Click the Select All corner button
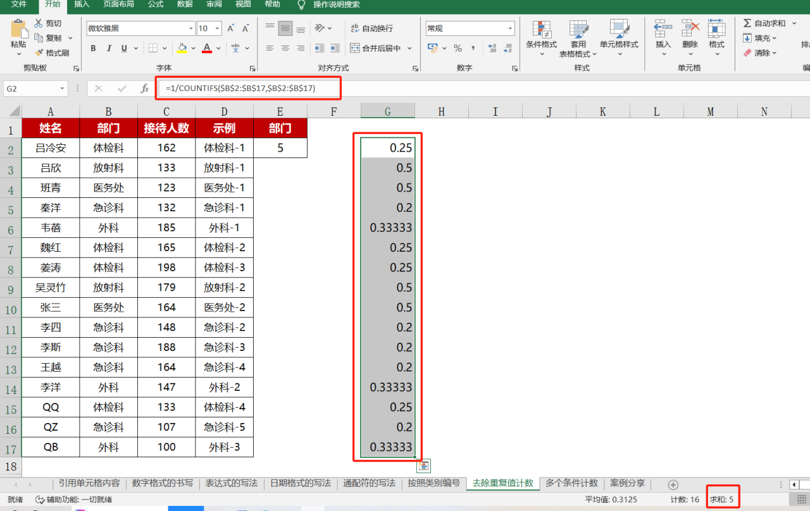810x511 pixels. [11, 111]
